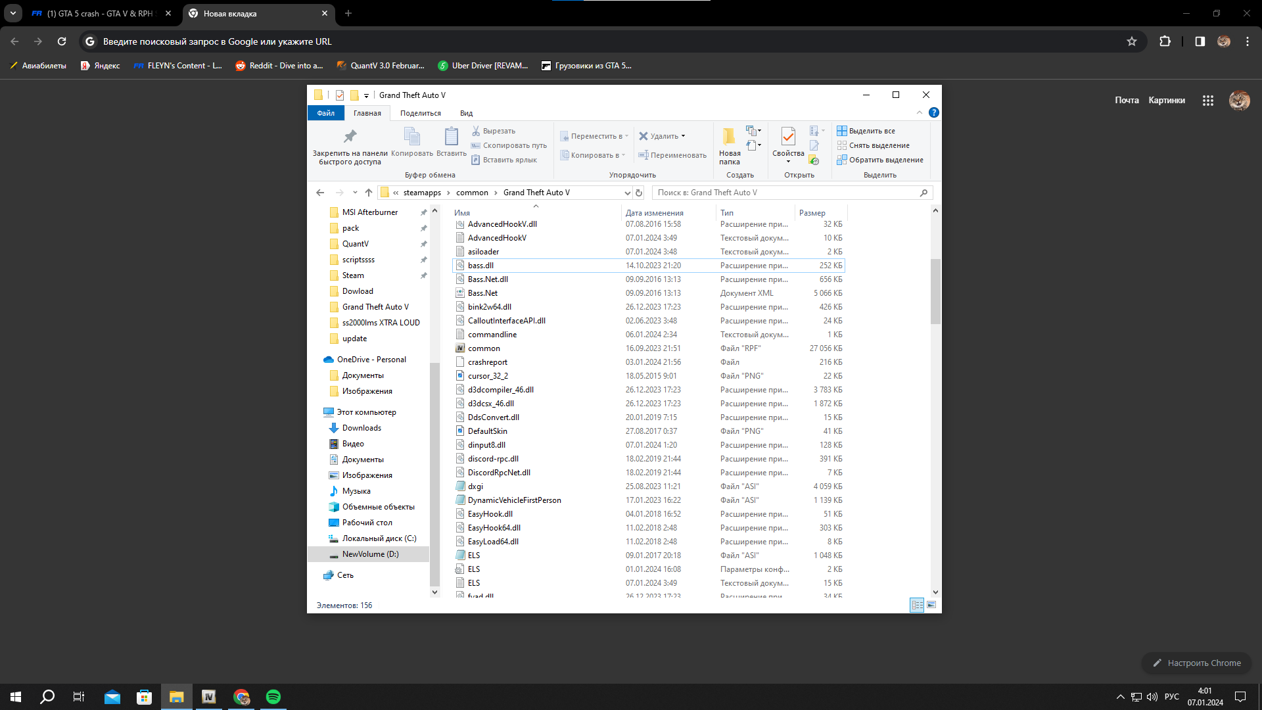The image size is (1262, 710).
Task: Sort files by the Size (Размер) column
Action: pyautogui.click(x=812, y=212)
